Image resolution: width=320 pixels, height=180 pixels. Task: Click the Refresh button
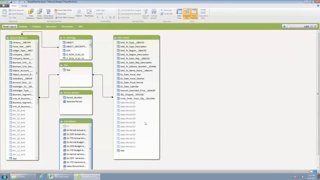click(x=79, y=13)
